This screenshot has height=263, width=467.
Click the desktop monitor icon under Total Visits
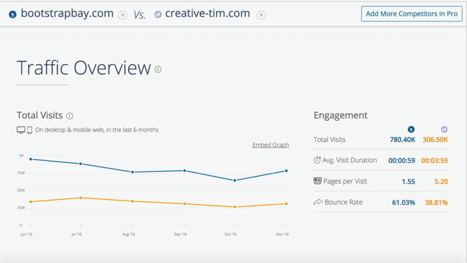pos(21,130)
